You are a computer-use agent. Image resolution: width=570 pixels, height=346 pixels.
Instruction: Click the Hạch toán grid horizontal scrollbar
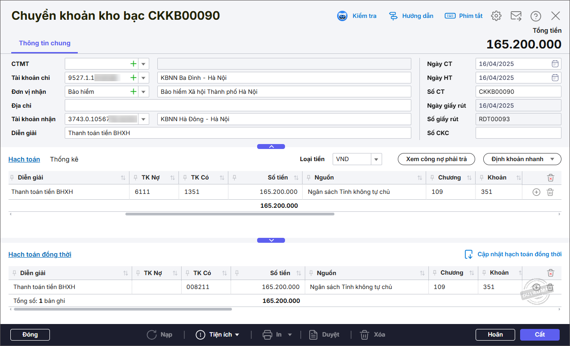tap(229, 214)
